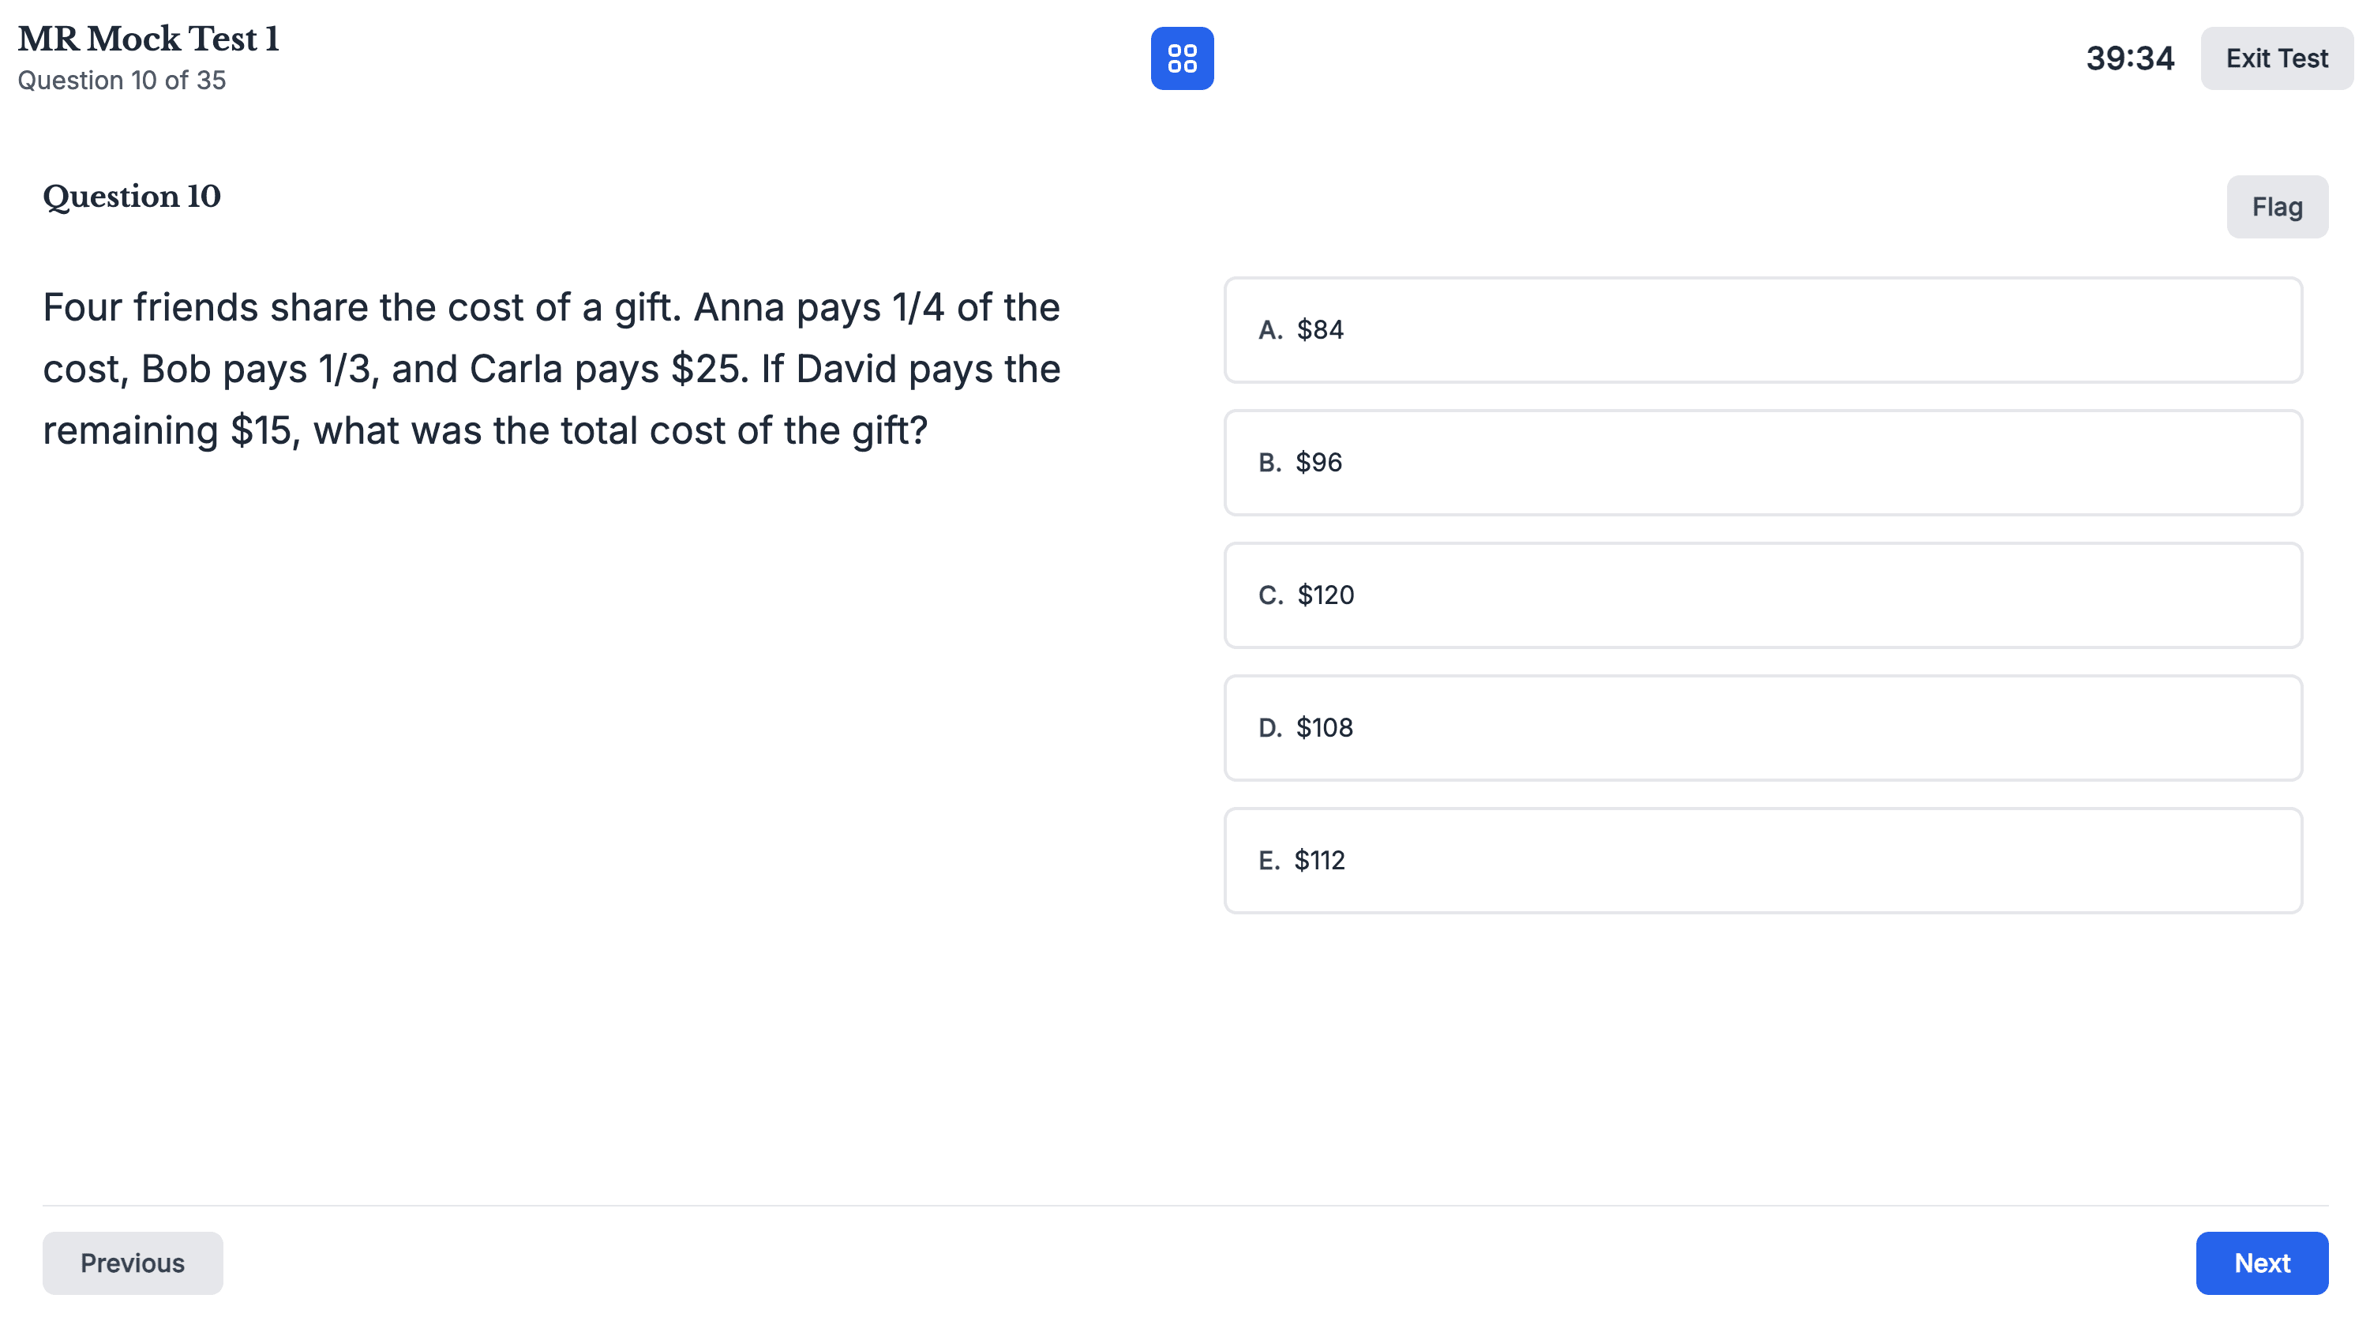Click the Question 10 of 35 label
Screen dimensions: 2370x1336
point(122,80)
